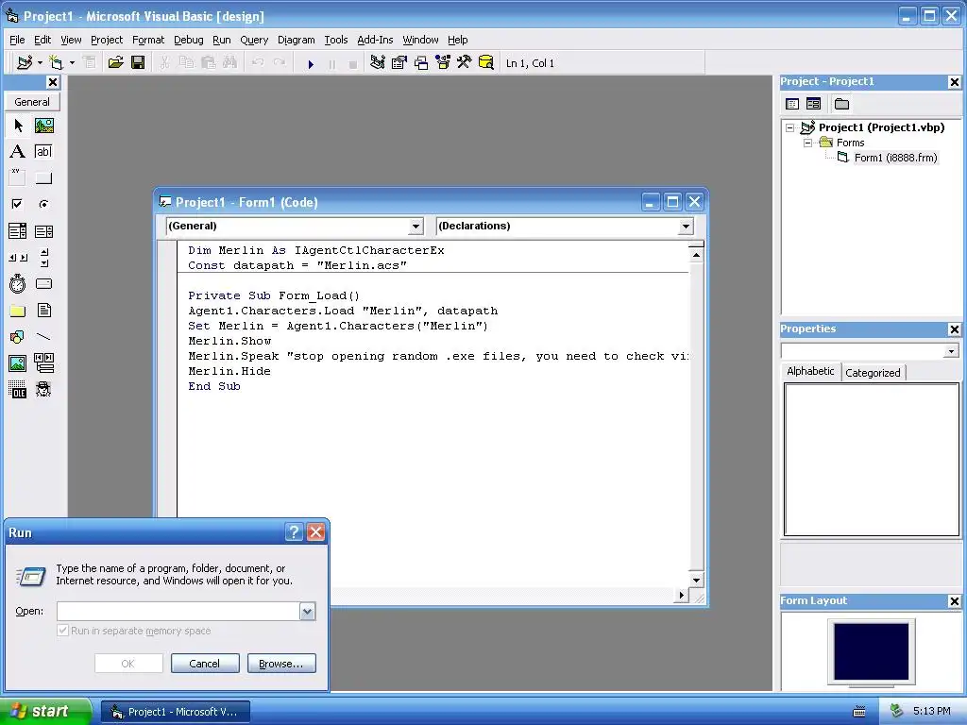Select the Line control tool
The width and height of the screenshot is (967, 725).
(x=43, y=337)
